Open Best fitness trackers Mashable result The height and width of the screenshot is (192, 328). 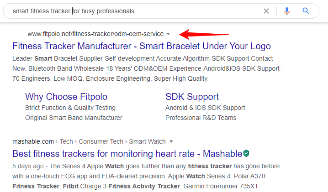click(x=127, y=154)
